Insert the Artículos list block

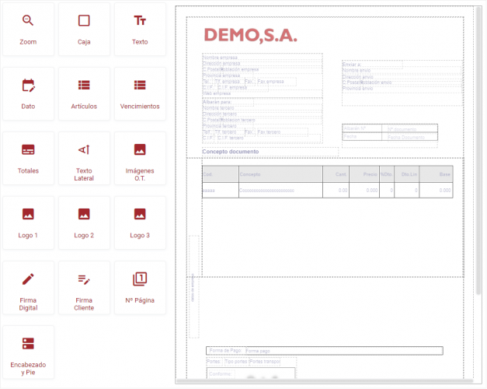pos(84,93)
